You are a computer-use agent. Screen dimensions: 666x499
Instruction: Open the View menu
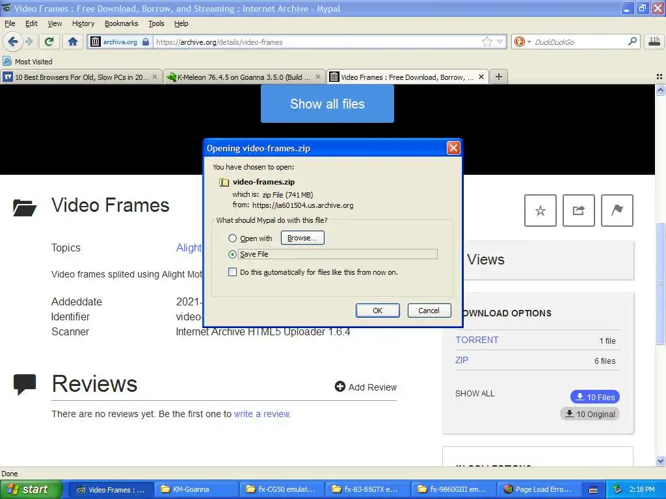coord(55,23)
